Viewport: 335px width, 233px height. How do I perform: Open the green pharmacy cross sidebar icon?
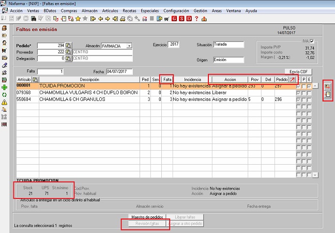[4, 88]
